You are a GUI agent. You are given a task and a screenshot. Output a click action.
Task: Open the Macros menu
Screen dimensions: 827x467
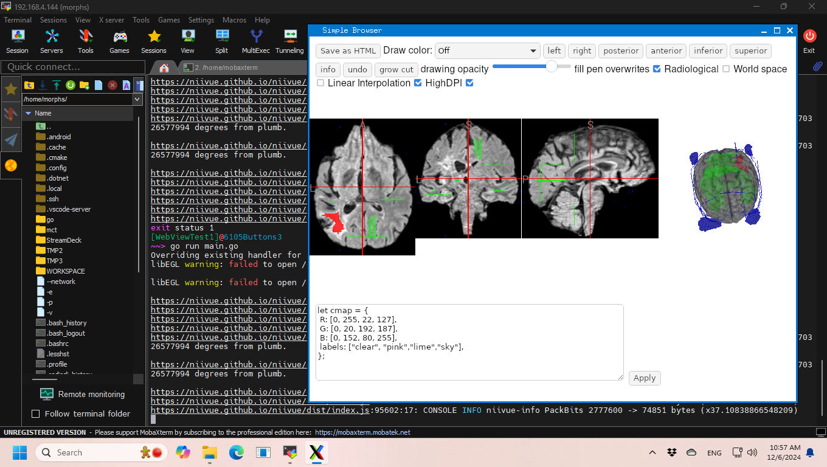(x=234, y=20)
